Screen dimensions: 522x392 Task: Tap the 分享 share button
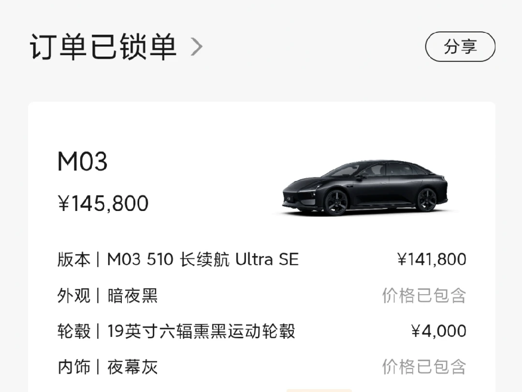coord(460,47)
